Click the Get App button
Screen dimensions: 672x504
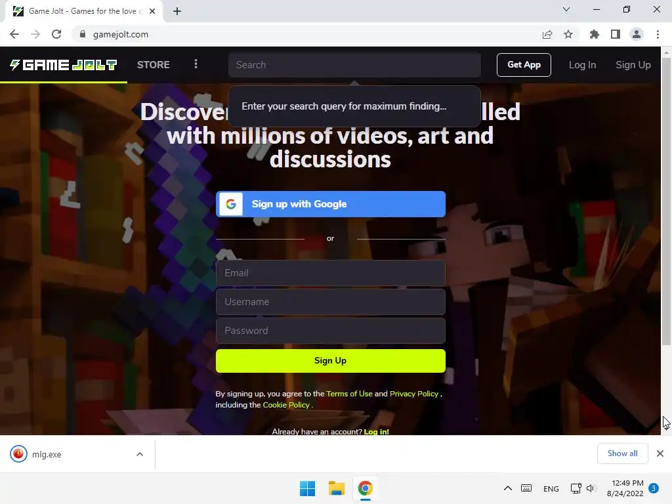point(524,65)
